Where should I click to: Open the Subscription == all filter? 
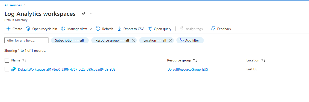click(69, 40)
